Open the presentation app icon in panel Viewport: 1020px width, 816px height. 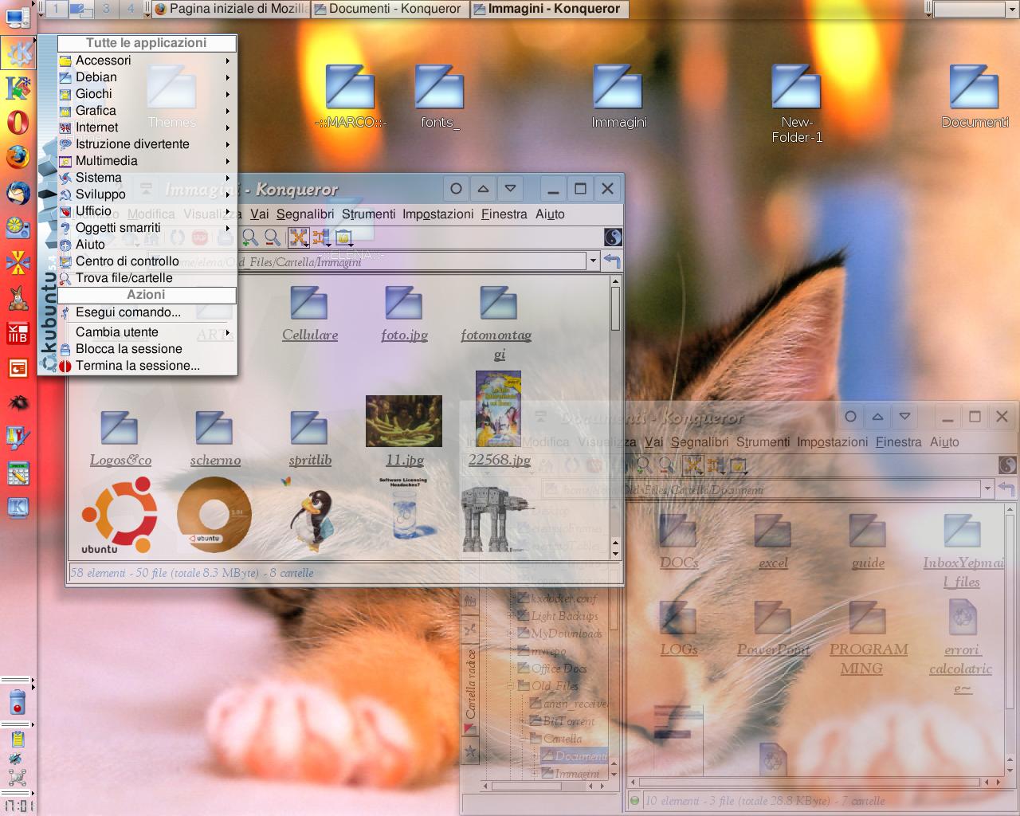coord(18,368)
